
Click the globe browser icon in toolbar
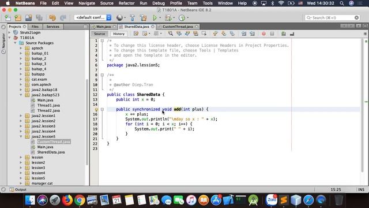click(x=119, y=18)
